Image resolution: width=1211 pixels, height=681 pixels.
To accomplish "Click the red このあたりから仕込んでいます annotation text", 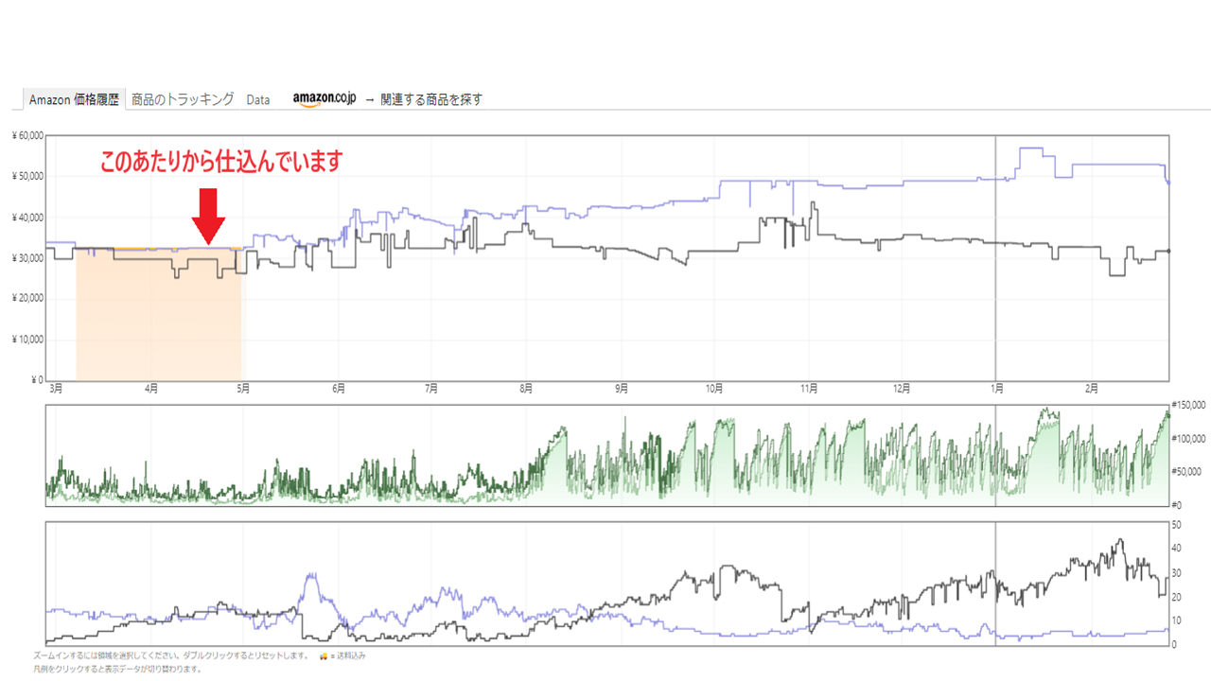I will [220, 162].
